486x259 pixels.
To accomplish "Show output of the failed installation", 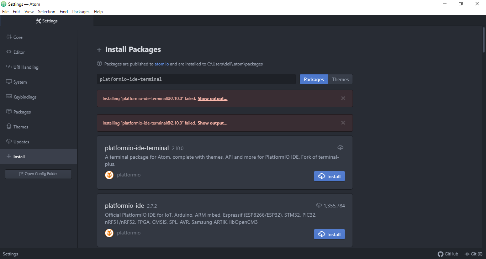I will tap(212, 98).
